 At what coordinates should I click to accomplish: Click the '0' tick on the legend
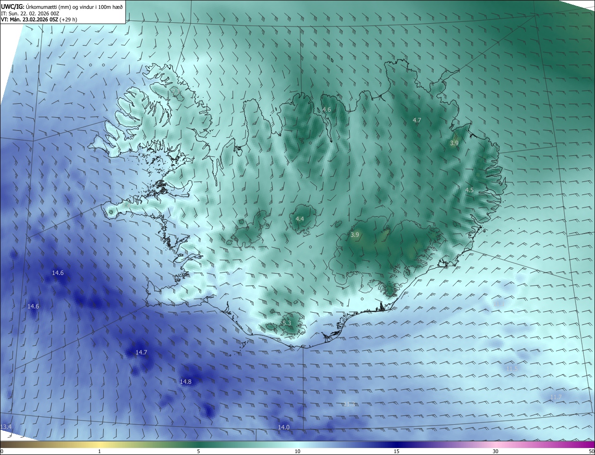tap(2, 452)
